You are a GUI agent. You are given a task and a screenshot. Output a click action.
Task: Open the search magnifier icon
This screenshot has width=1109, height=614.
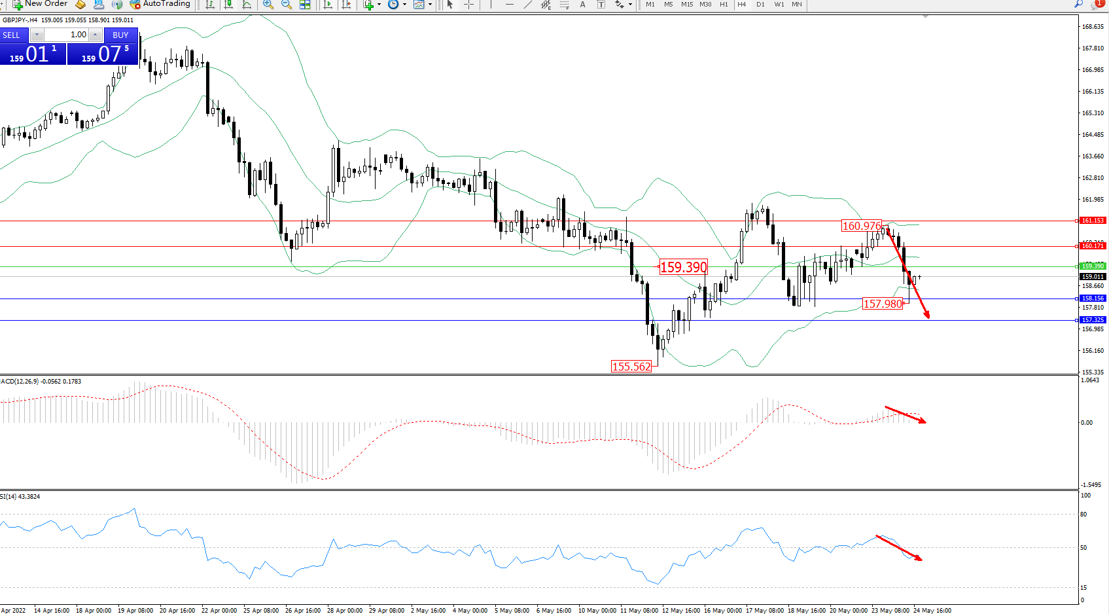pos(1078,4)
